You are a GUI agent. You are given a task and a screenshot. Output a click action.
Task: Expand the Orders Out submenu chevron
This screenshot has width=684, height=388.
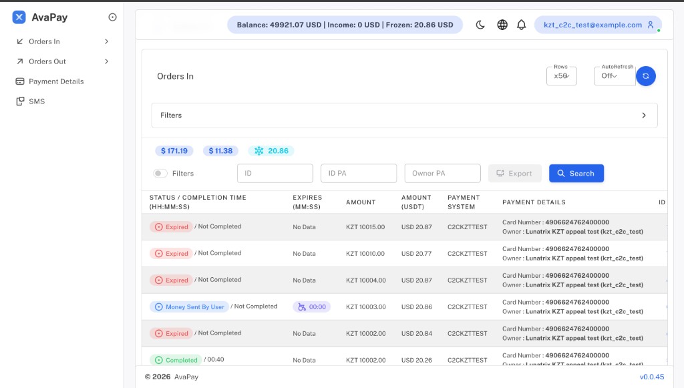[106, 61]
